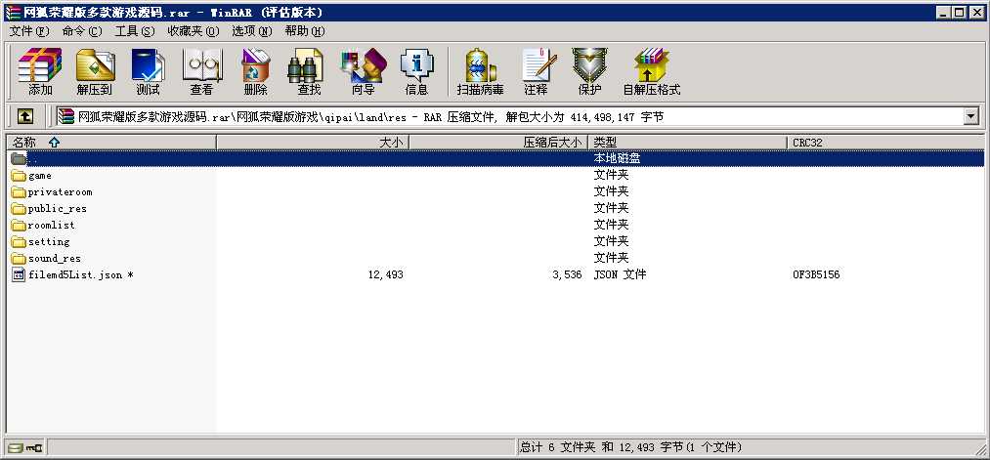
Task: Open the 文件 (File) menu
Action: (x=29, y=31)
